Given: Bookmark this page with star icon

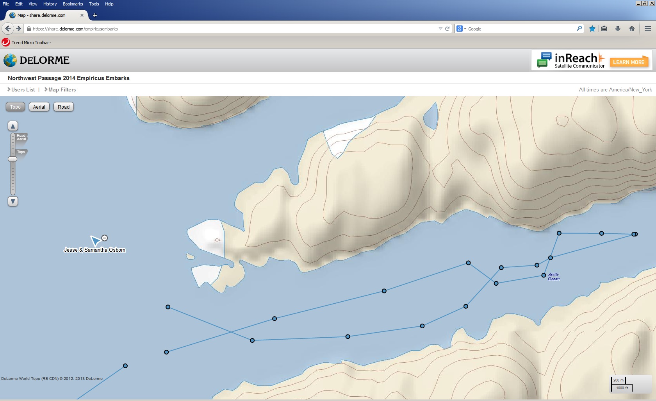Looking at the screenshot, I should (592, 29).
